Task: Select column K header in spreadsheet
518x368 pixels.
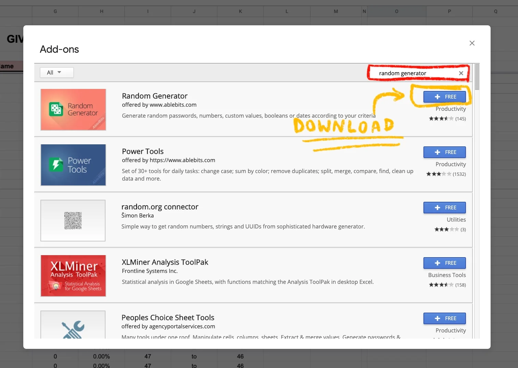Action: point(240,11)
